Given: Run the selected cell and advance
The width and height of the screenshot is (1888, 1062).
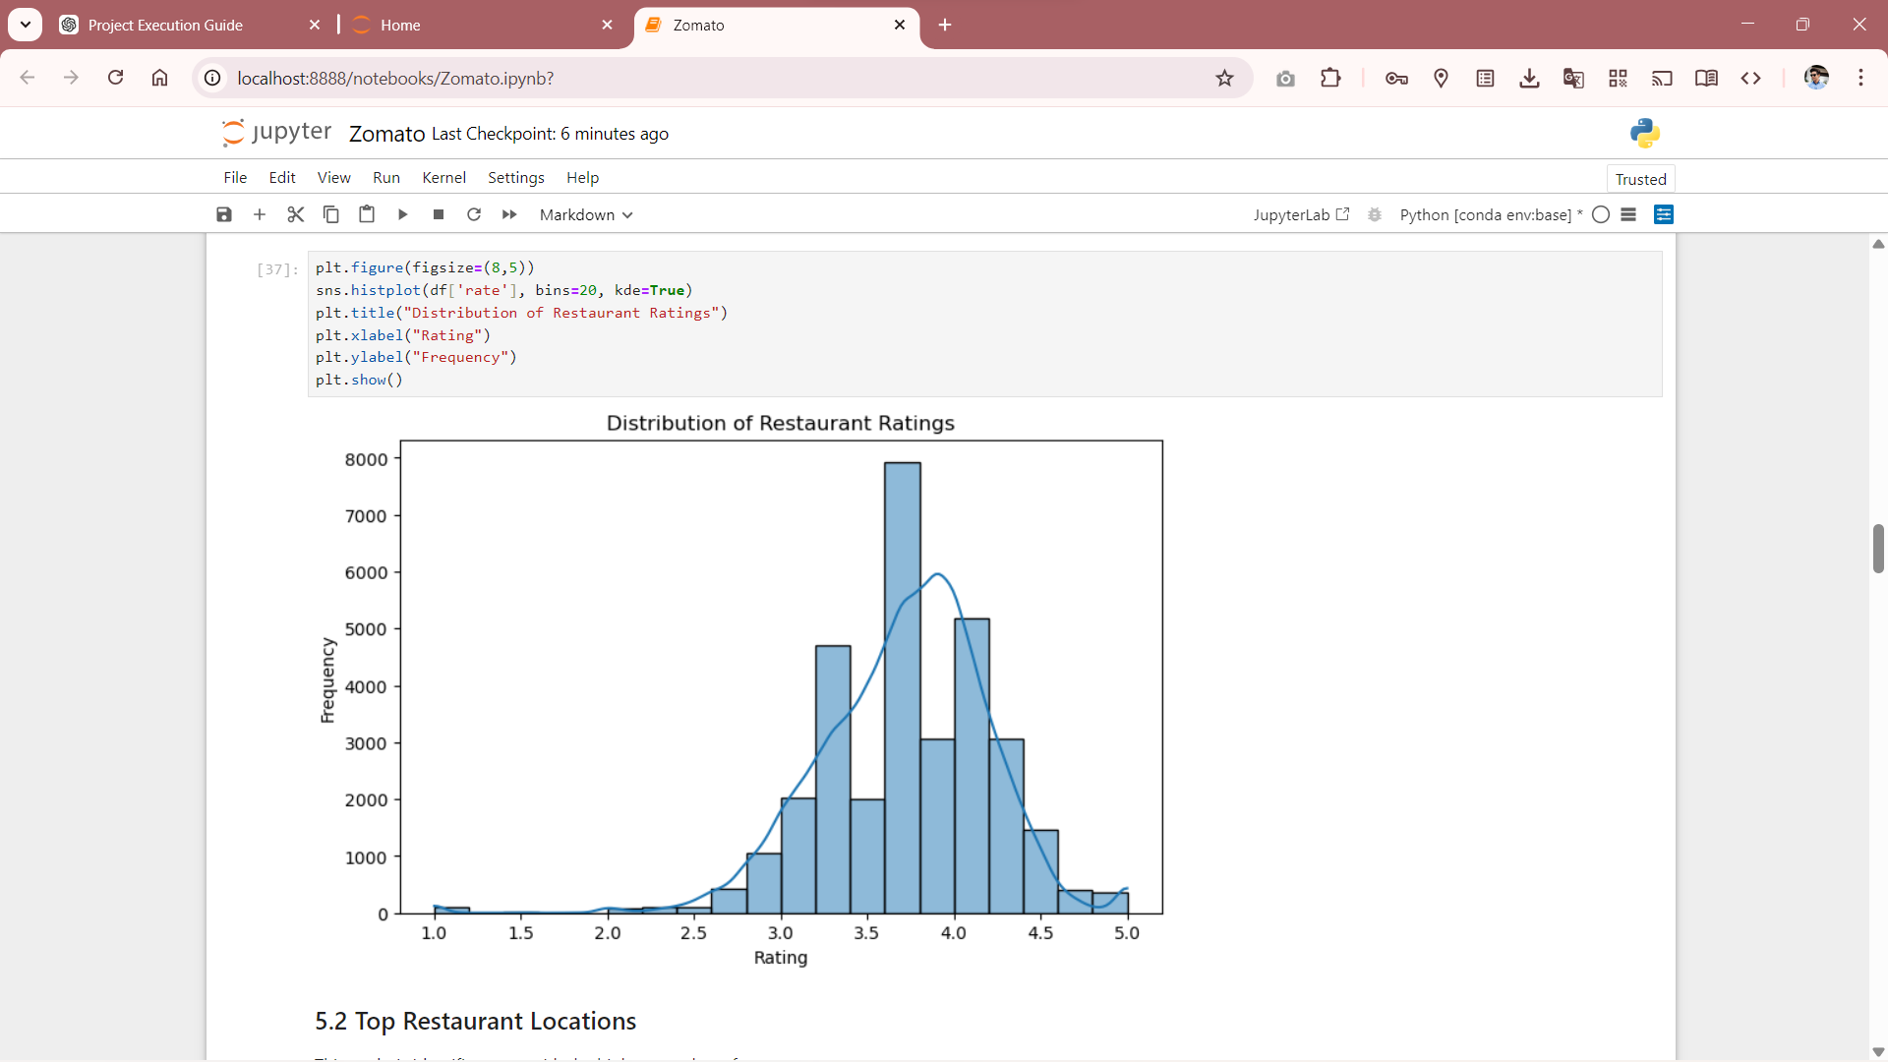Looking at the screenshot, I should (x=402, y=214).
